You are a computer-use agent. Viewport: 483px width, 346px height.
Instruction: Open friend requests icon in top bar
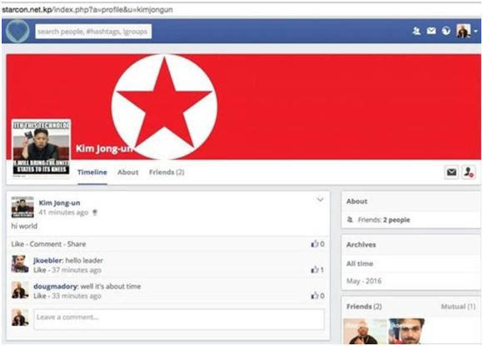click(416, 31)
